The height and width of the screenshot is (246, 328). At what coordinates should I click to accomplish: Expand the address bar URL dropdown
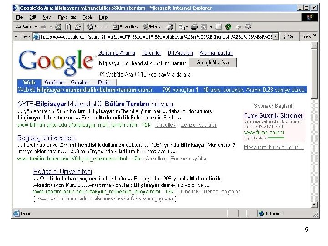pyautogui.click(x=276, y=36)
